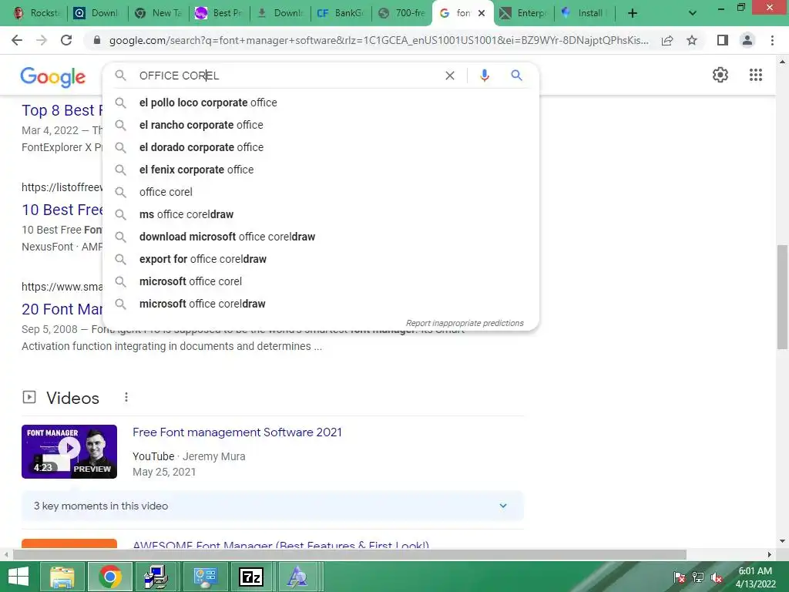Screen dimensions: 789x592
Task: Select suggestion microsoft office coreldraw
Action: click(321, 304)
